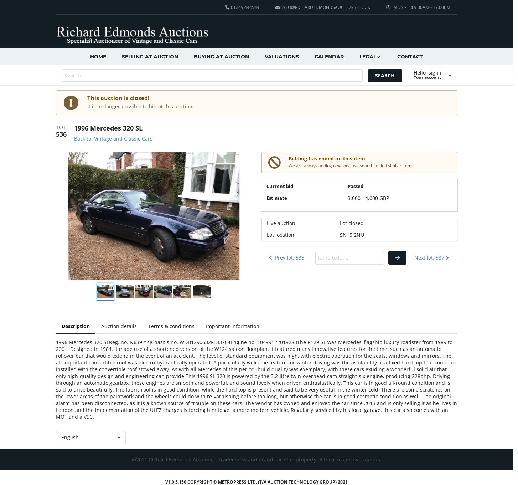The height and width of the screenshot is (485, 518).
Task: Open the Your account dropdown
Action: pos(432,75)
